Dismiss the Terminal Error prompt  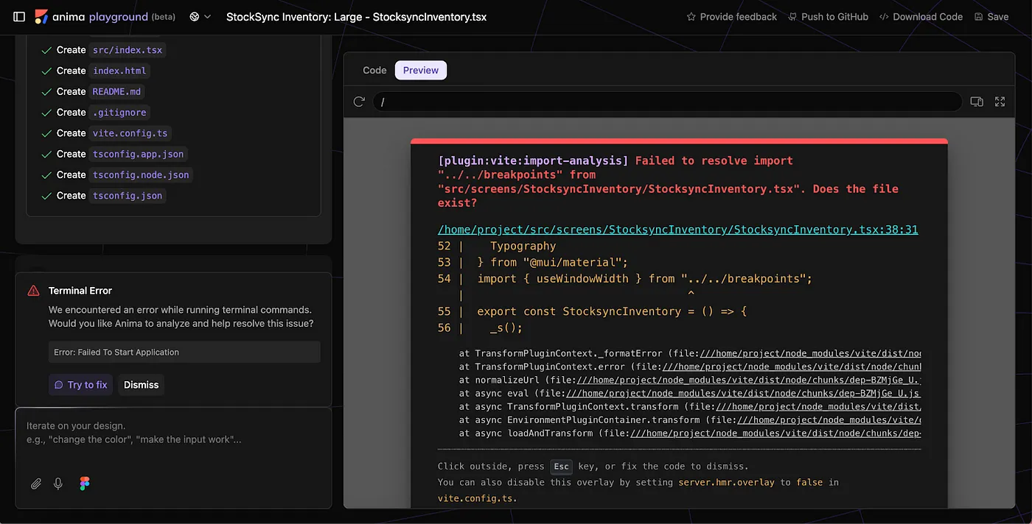coord(141,384)
